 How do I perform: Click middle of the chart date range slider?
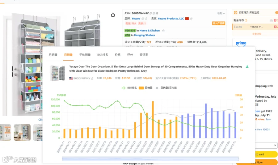tap(150, 159)
